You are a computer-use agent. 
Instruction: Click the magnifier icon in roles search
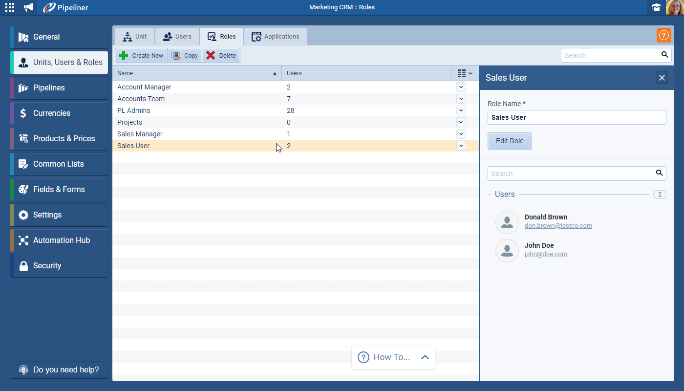coord(664,55)
